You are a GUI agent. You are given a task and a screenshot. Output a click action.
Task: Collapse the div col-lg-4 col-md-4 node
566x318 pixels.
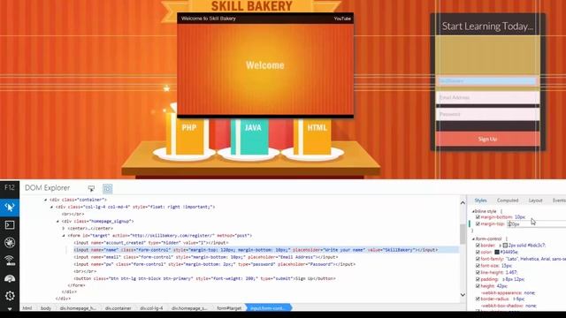tap(51, 207)
